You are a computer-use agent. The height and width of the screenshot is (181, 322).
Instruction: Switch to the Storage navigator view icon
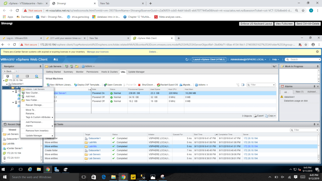(27, 76)
